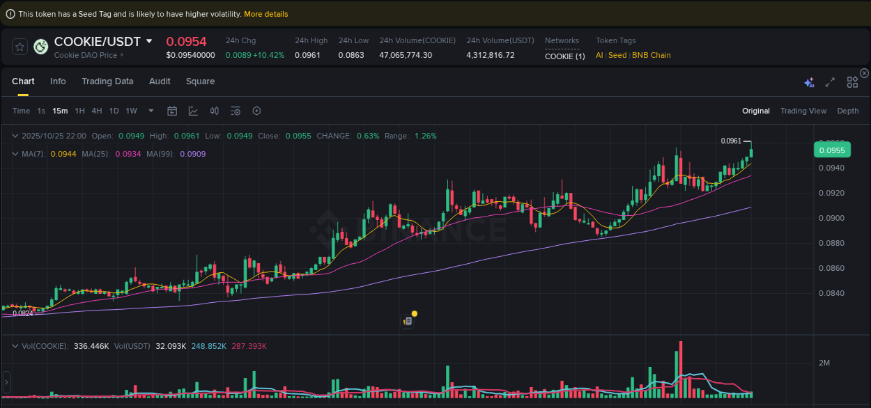The height and width of the screenshot is (408, 871).
Task: Open the Networks COOKIE dropdown
Action: click(x=565, y=56)
